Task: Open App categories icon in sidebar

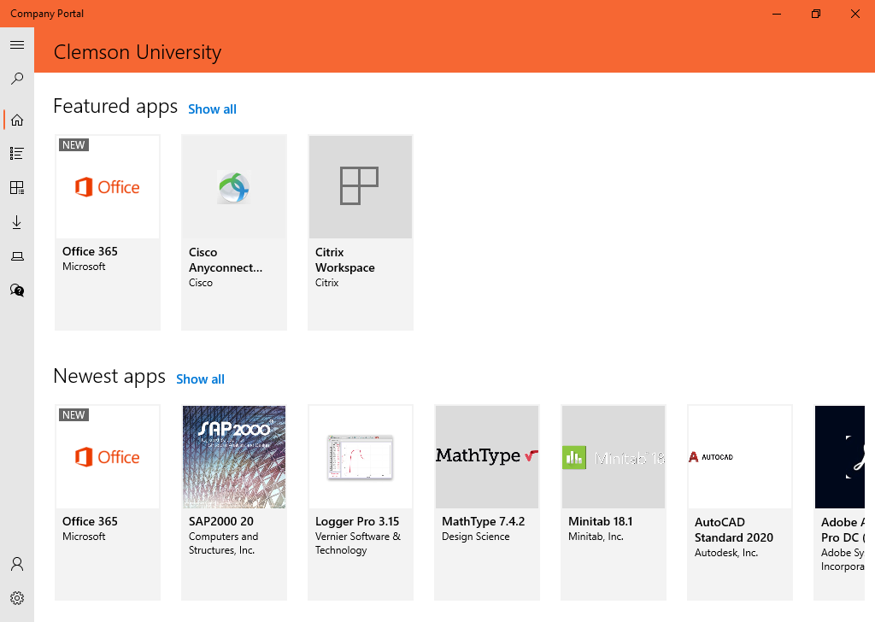Action: pos(17,188)
